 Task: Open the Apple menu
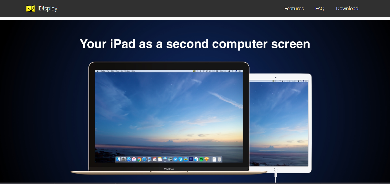[98, 71]
